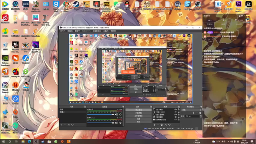256x144 pixels.
Task: Lock the 窗口捕获 window capture source
Action: (x=179, y=110)
